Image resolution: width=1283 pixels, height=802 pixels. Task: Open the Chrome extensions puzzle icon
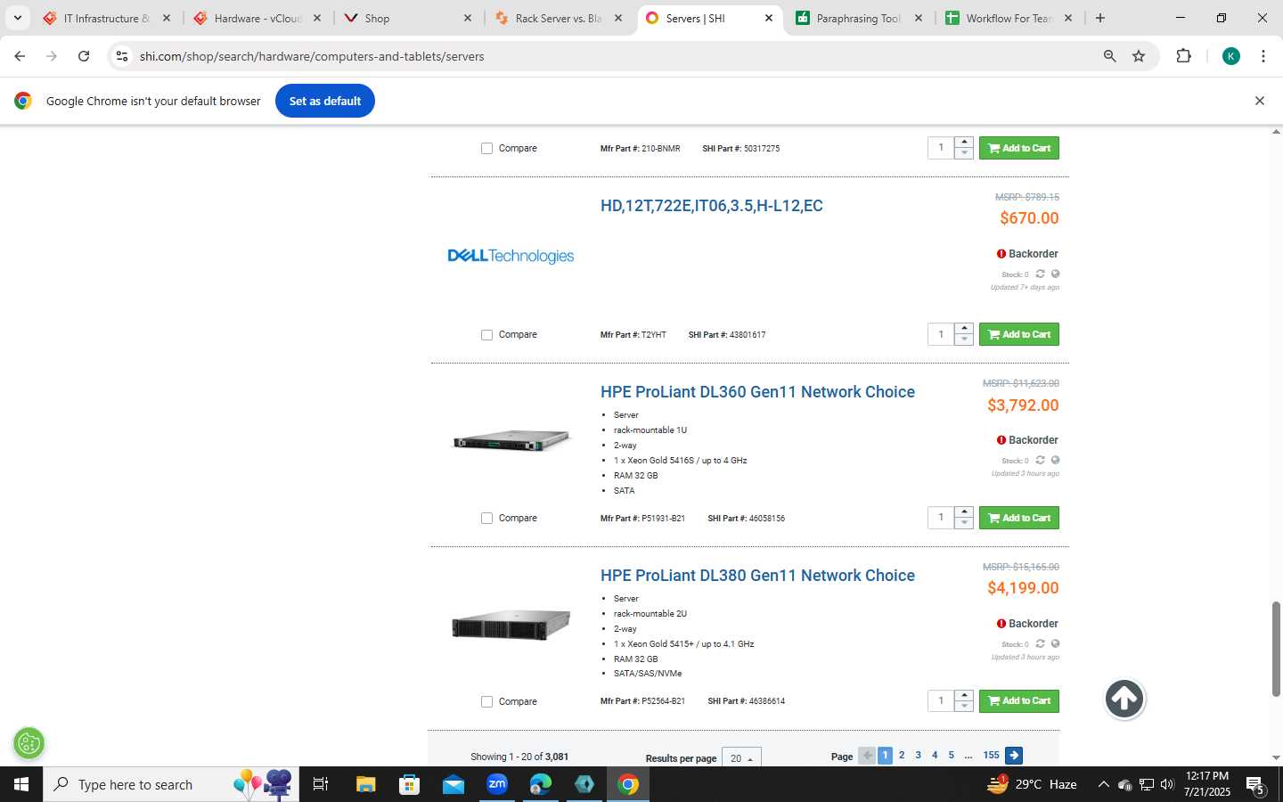(x=1183, y=56)
